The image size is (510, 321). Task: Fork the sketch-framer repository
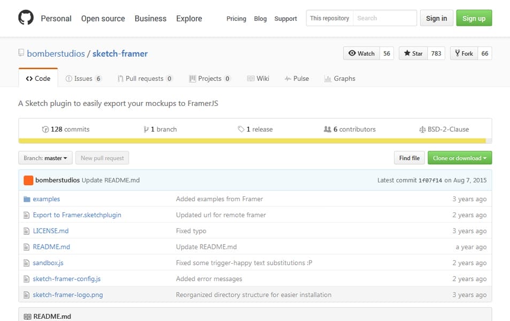pos(463,53)
